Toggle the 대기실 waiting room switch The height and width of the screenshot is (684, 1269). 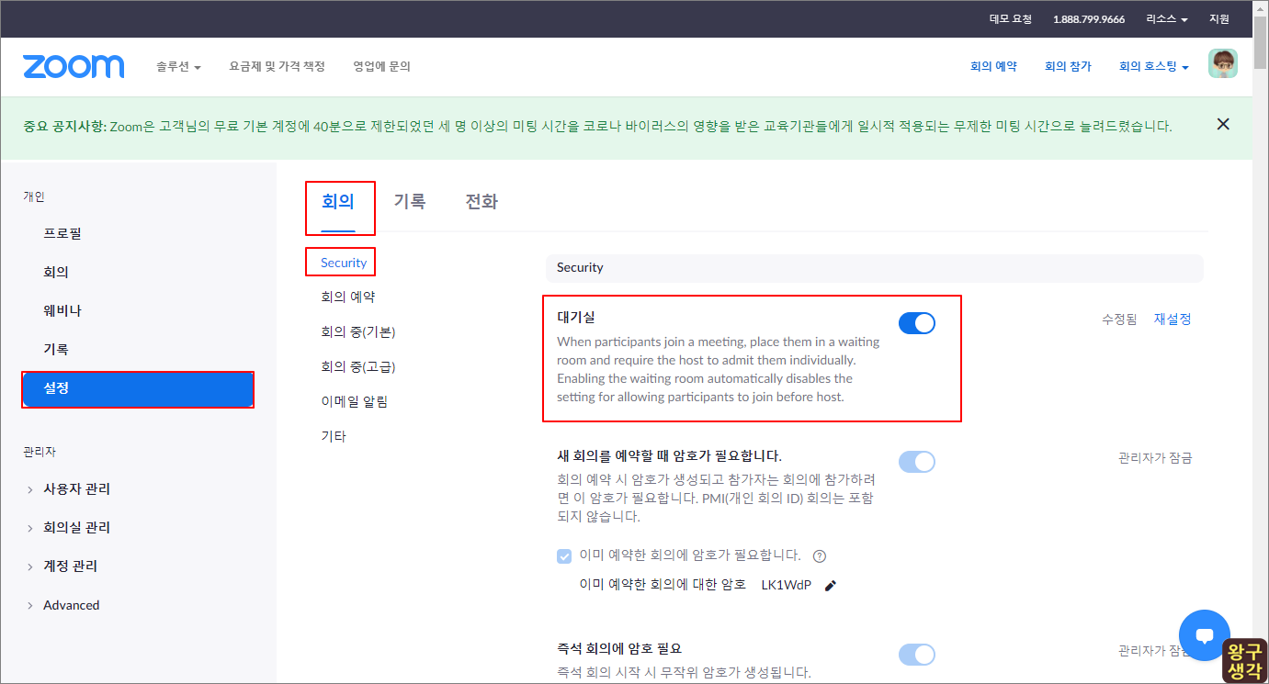[916, 322]
